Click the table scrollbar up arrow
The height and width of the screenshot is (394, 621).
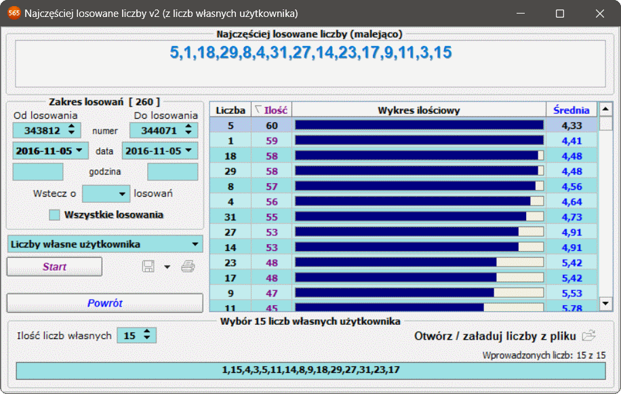(x=605, y=109)
